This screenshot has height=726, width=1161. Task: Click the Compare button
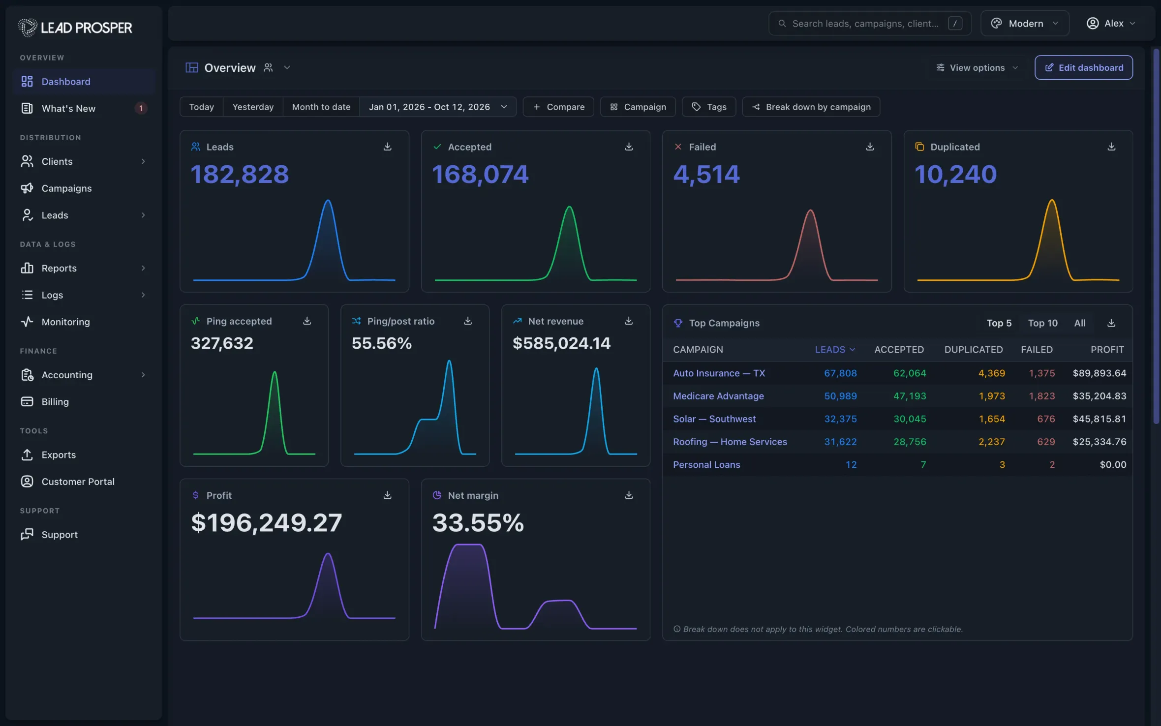pos(558,107)
